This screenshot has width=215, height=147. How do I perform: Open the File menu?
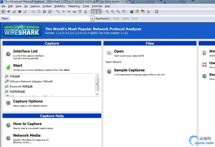pos(4,6)
